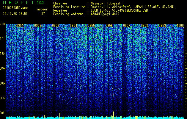
Task: Click the Receiver label
Action: click(60, 10)
